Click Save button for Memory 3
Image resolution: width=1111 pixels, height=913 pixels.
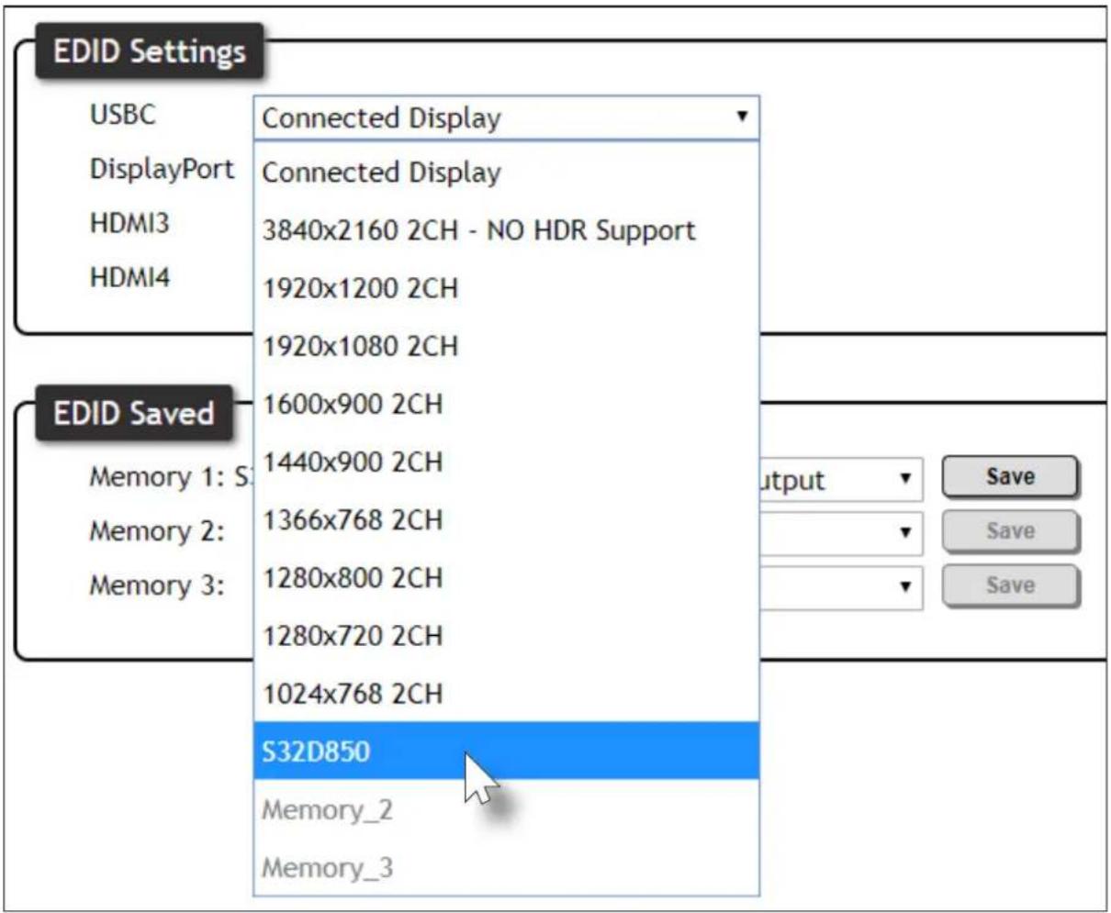(x=1010, y=585)
